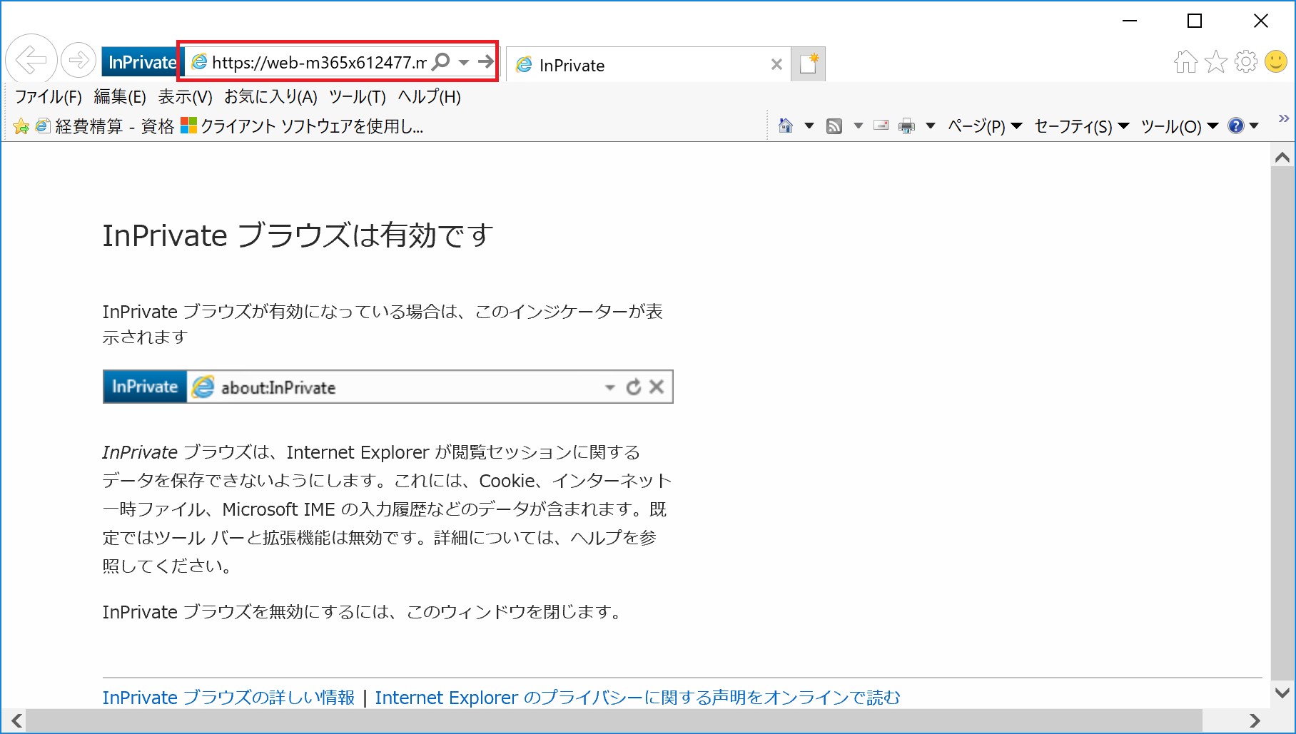Expand the Help dropdown arrow

pyautogui.click(x=1253, y=126)
